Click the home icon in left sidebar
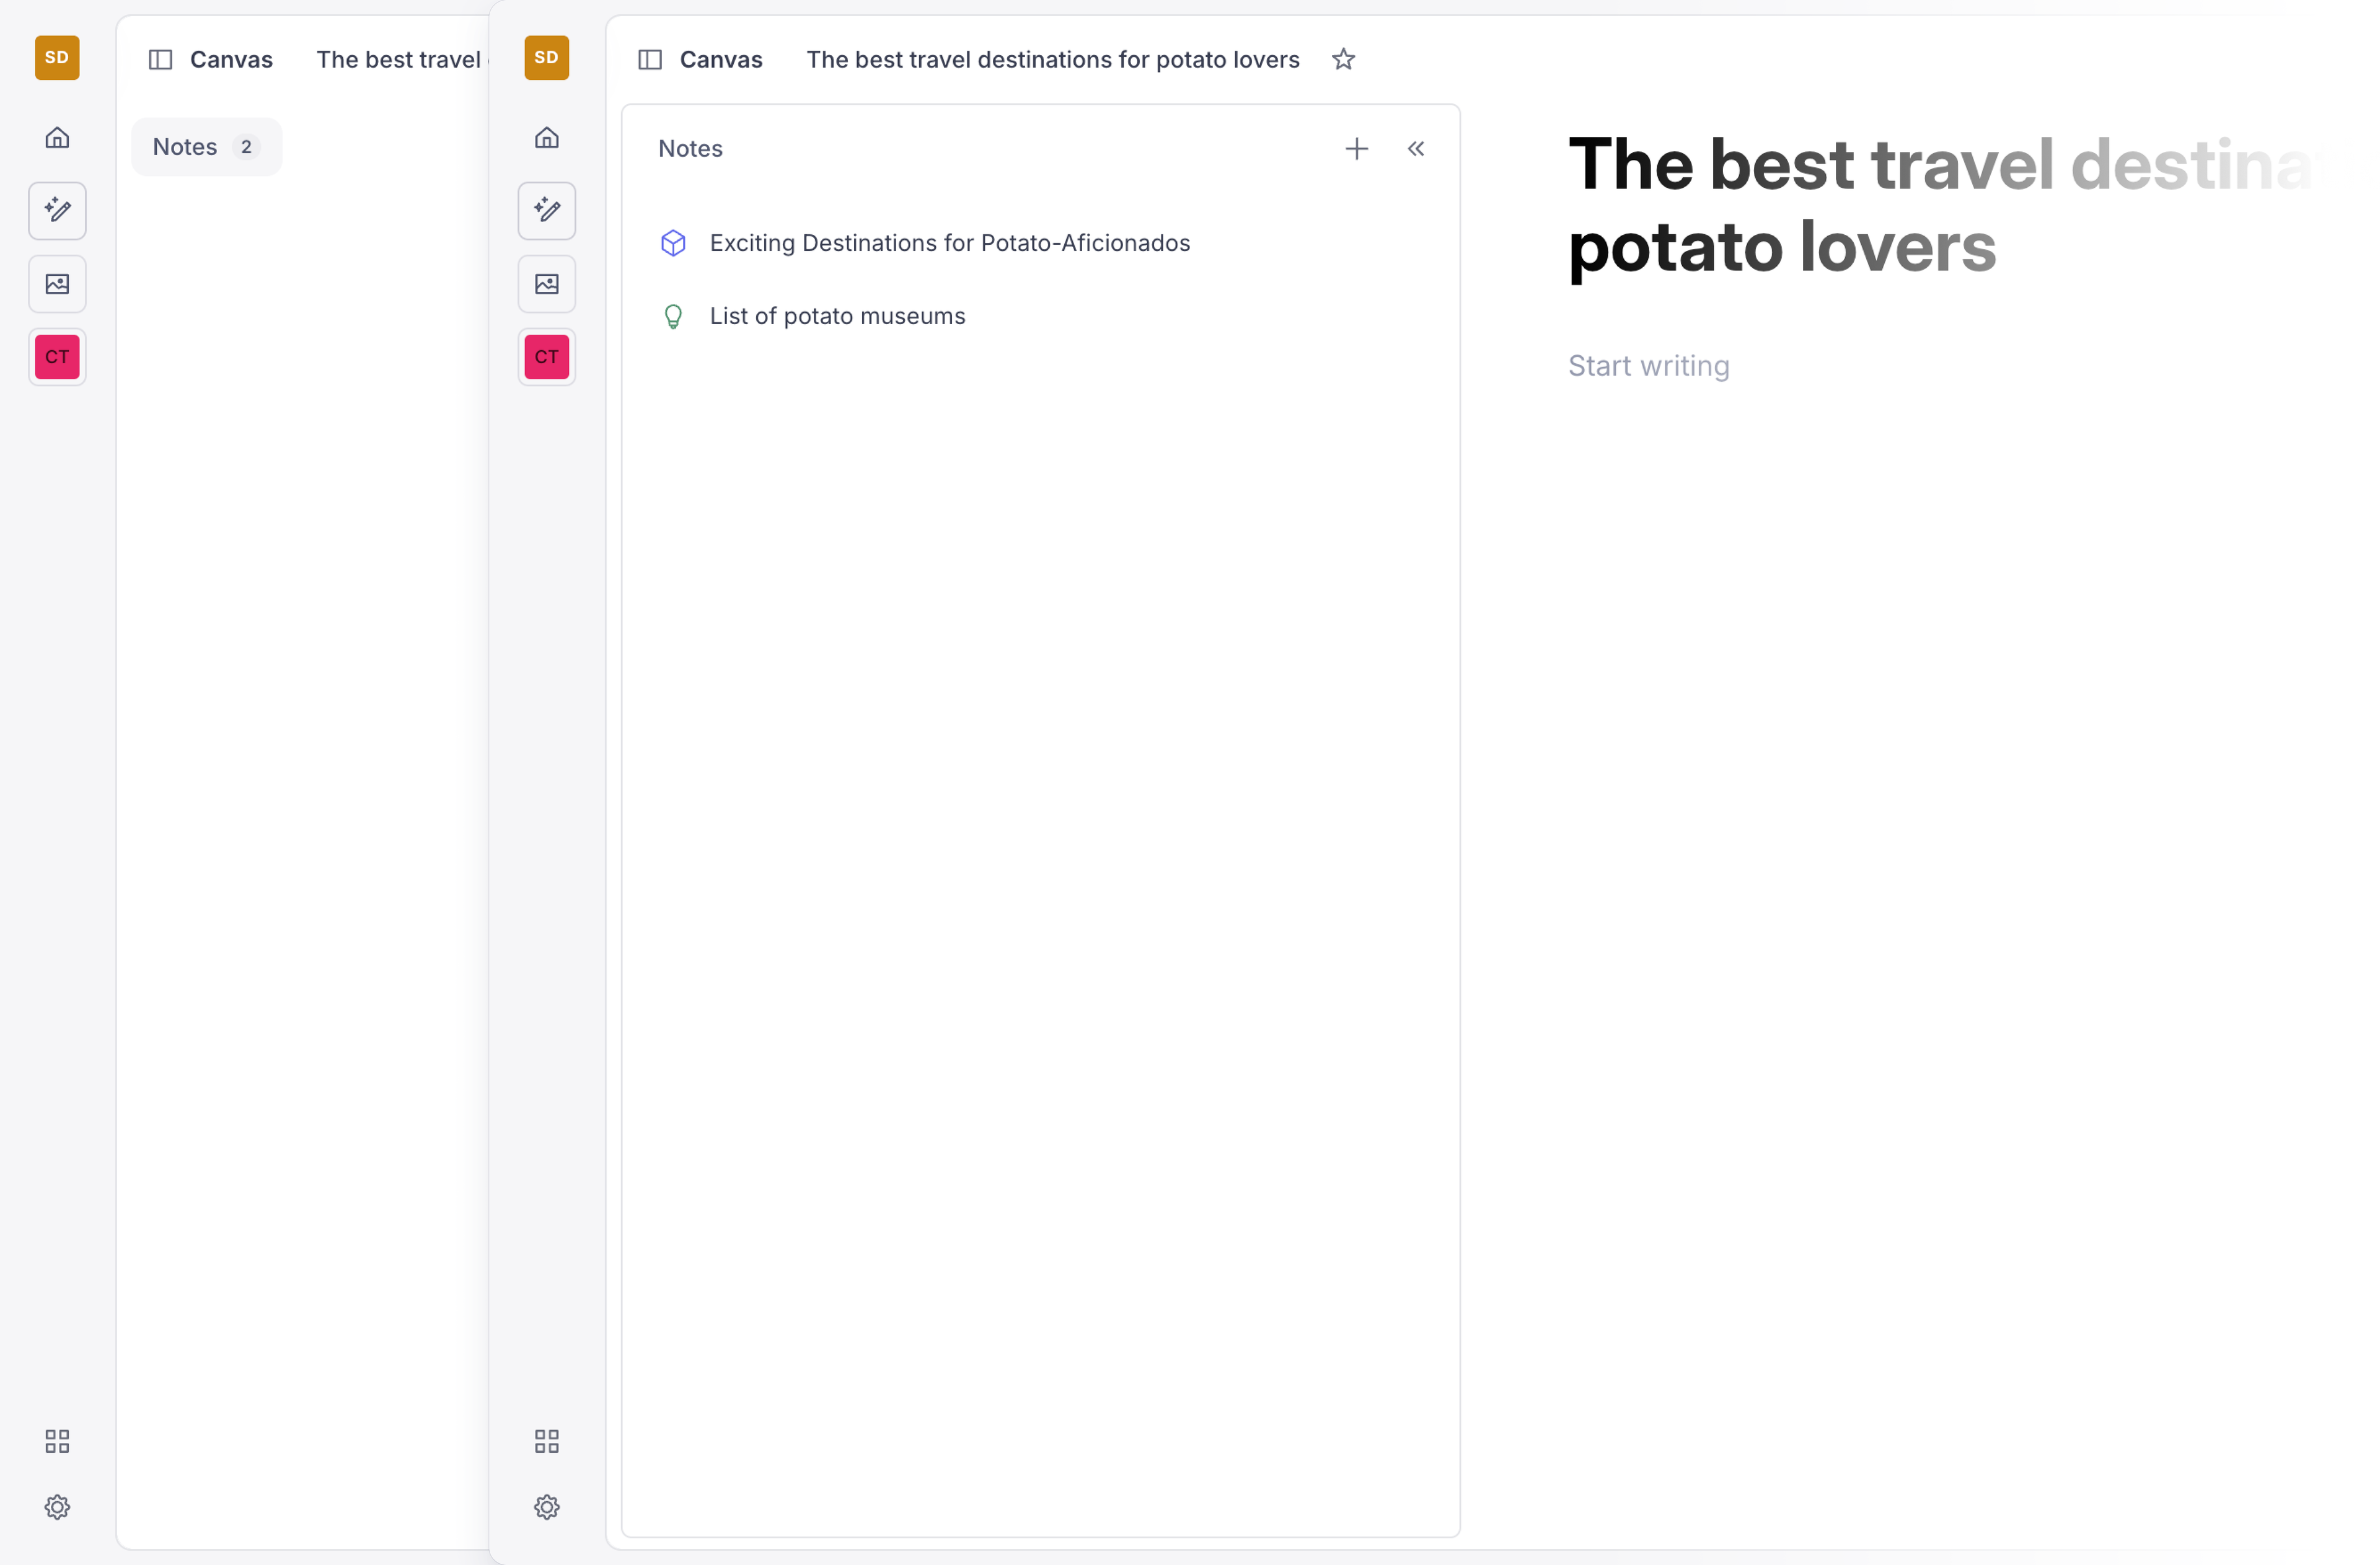2380x1565 pixels. click(x=57, y=138)
